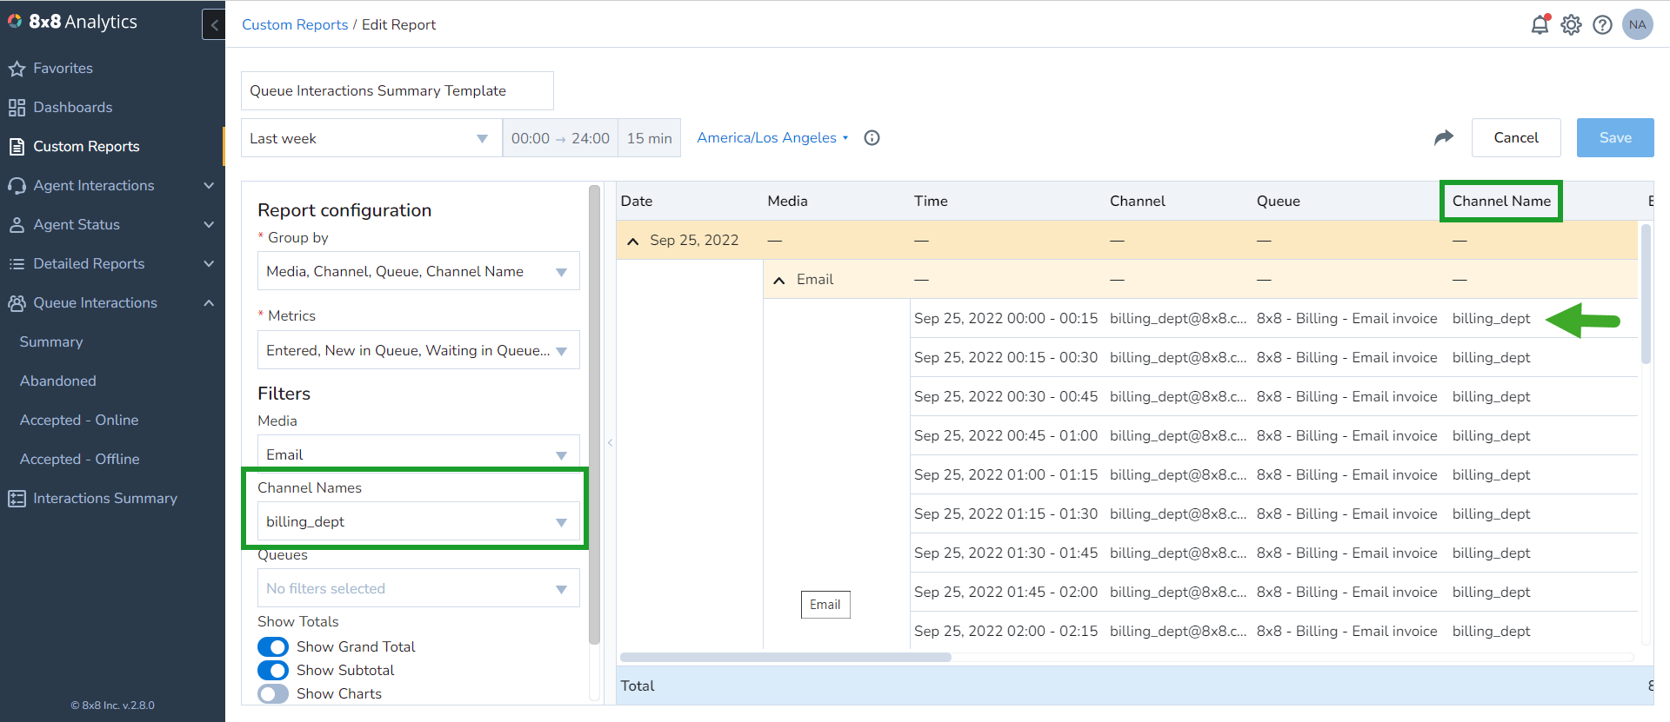Open the America/Los Angeles timezone dropdown

click(772, 138)
